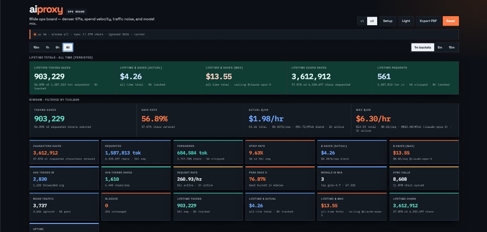Set time window to 15m in left toolbar
Screen dimensions: 487x232
(x=36, y=48)
